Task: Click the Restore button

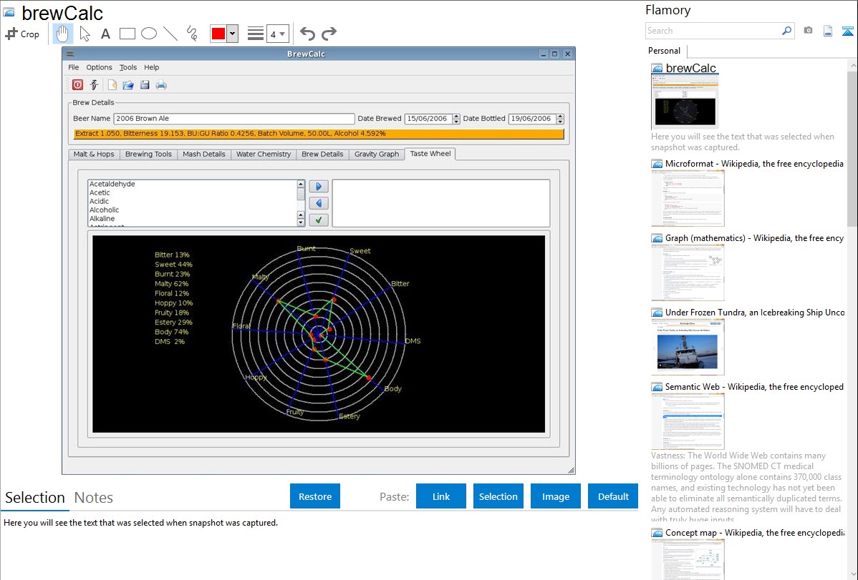Action: [315, 496]
